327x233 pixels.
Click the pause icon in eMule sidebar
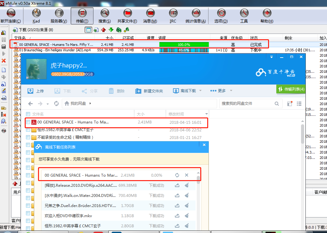tap(3, 40)
